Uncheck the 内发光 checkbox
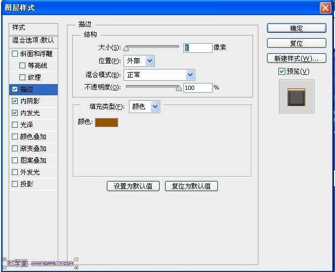Viewport: 335px width, 272px height. click(15, 113)
